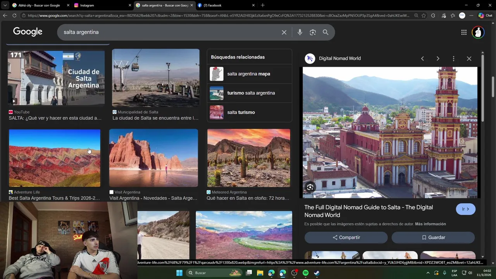Open the Google apps grid
The image size is (496, 279).
tap(464, 32)
